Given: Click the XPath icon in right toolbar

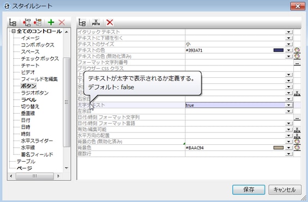Looking at the screenshot, I should (x=96, y=22).
